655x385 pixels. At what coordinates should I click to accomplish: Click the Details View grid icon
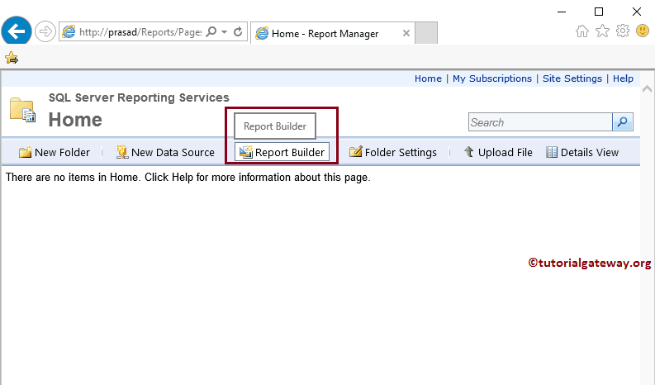click(552, 152)
